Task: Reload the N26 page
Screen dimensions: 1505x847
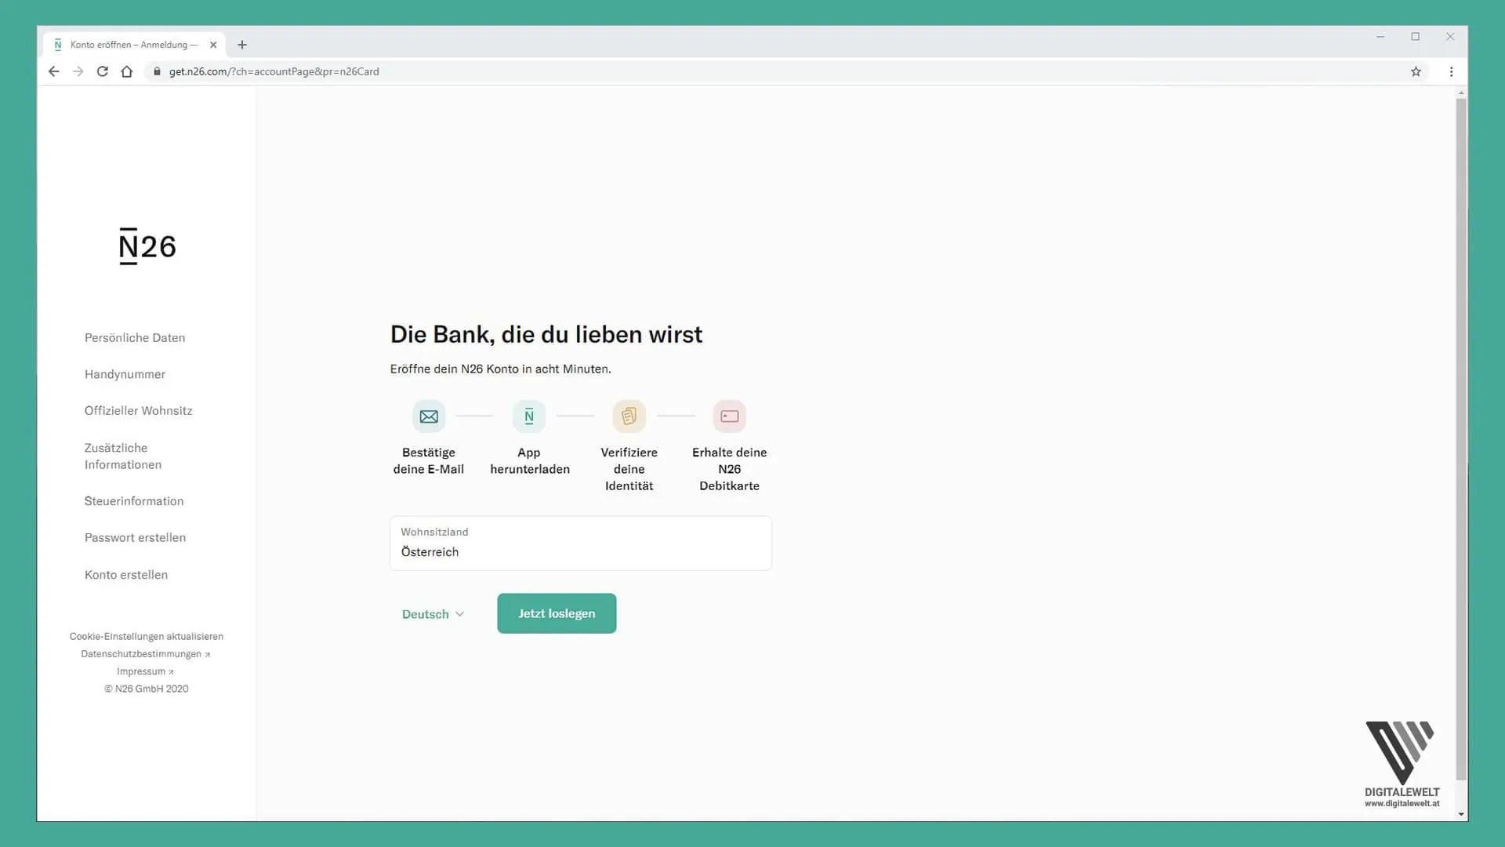Action: point(102,71)
